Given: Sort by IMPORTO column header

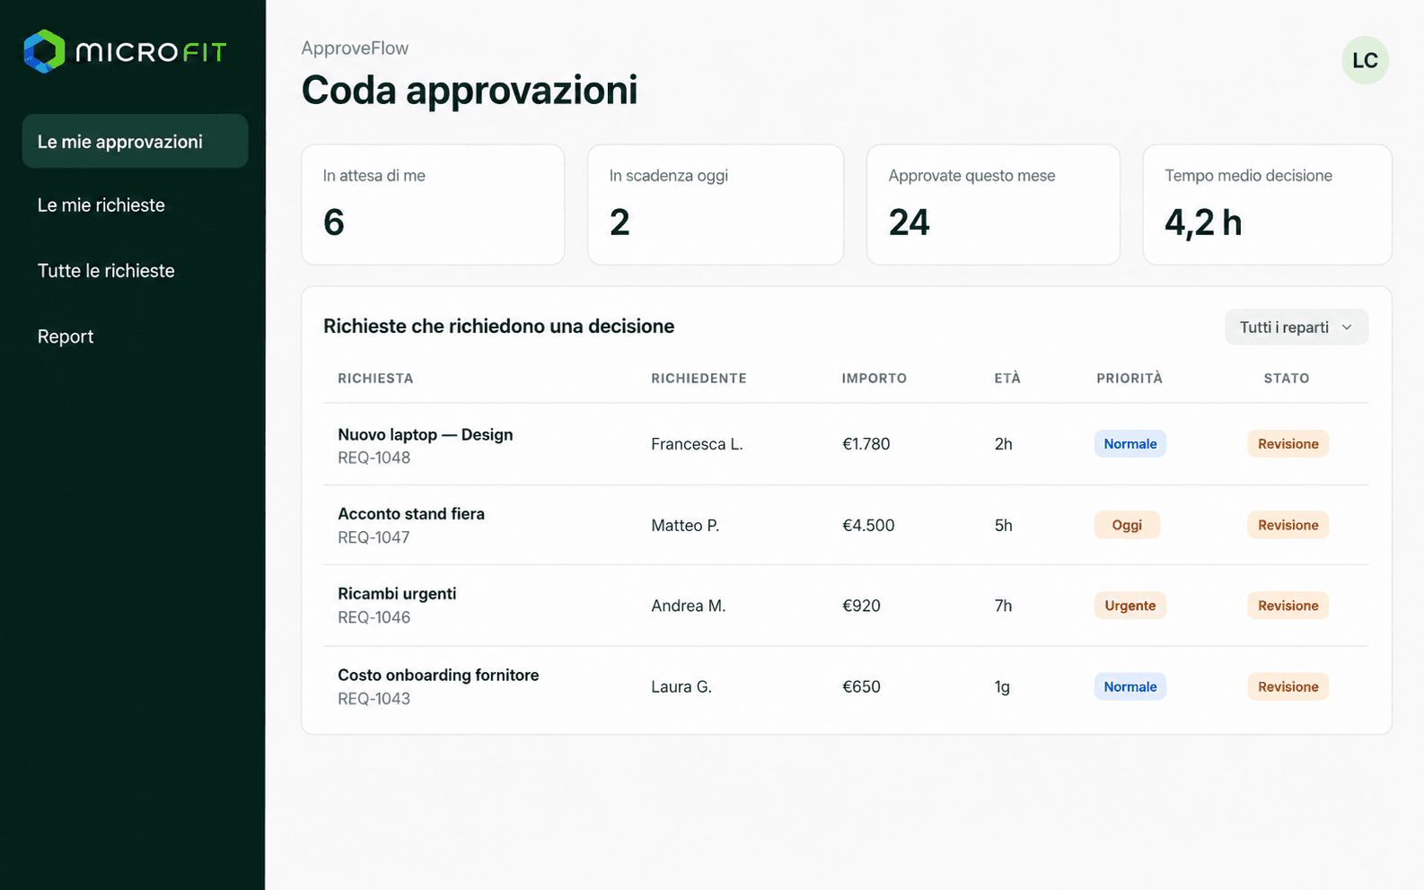Looking at the screenshot, I should (874, 379).
